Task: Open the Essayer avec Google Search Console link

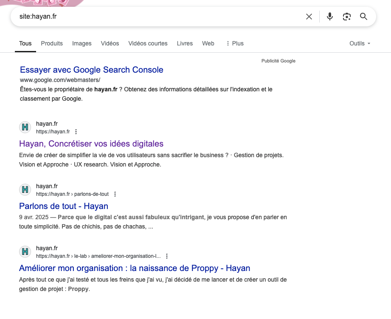Action: [x=92, y=70]
